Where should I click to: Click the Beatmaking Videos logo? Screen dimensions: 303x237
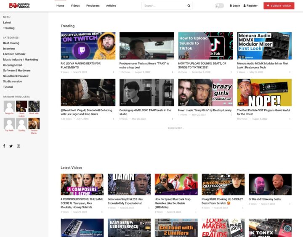point(20,5)
